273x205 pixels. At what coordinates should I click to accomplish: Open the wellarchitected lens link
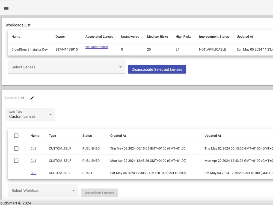tap(96, 47)
